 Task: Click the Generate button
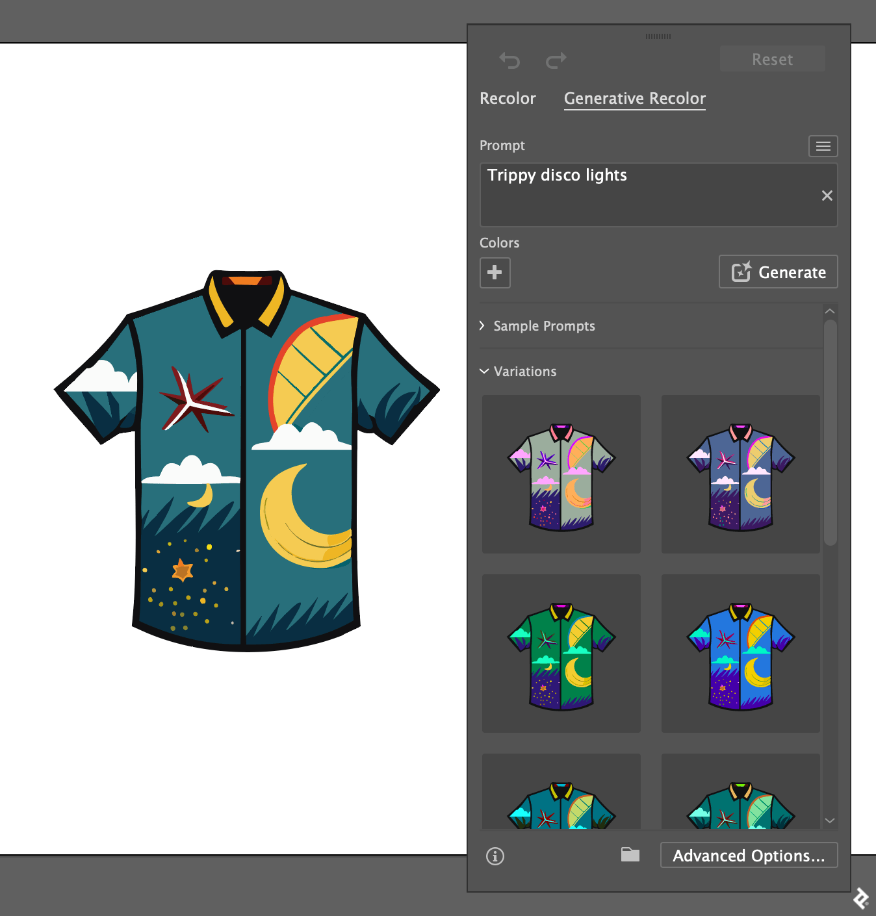(x=779, y=272)
